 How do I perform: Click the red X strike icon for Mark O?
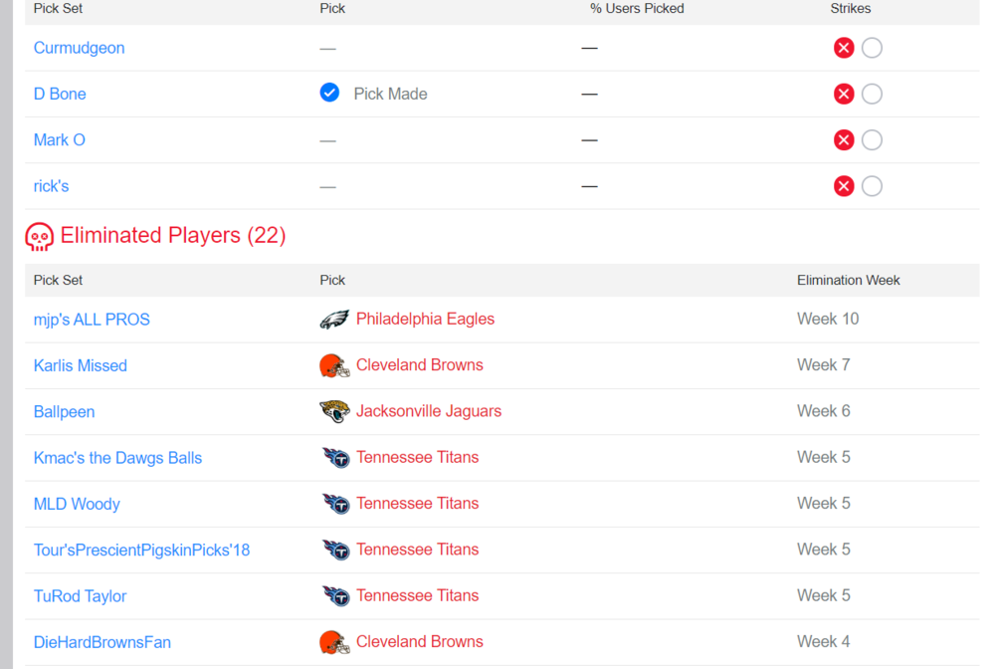844,140
